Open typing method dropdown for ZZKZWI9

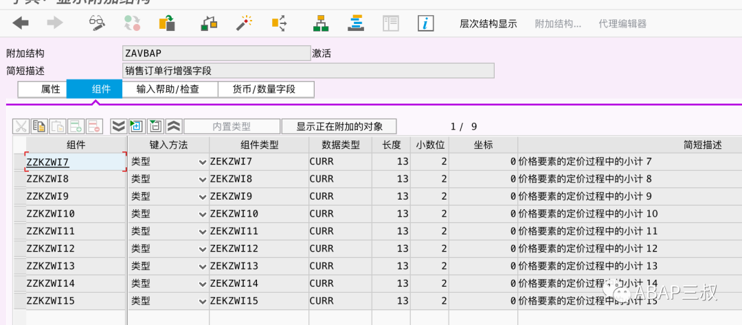(x=203, y=197)
